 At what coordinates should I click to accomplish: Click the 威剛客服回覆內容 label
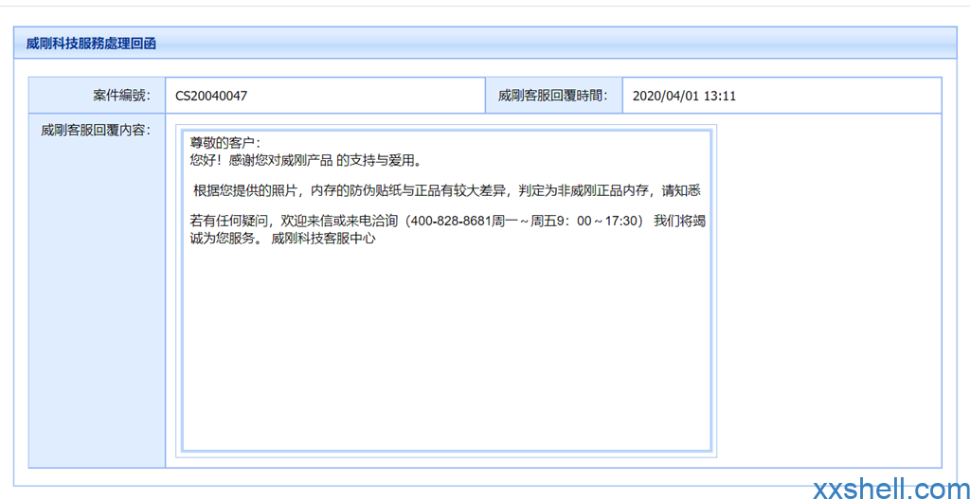point(96,131)
